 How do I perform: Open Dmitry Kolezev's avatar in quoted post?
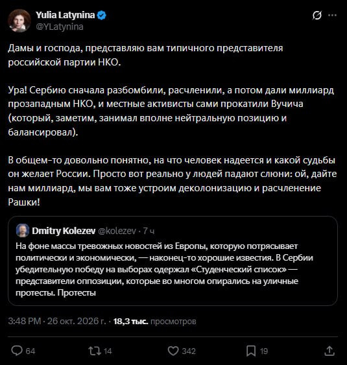[x=23, y=230]
